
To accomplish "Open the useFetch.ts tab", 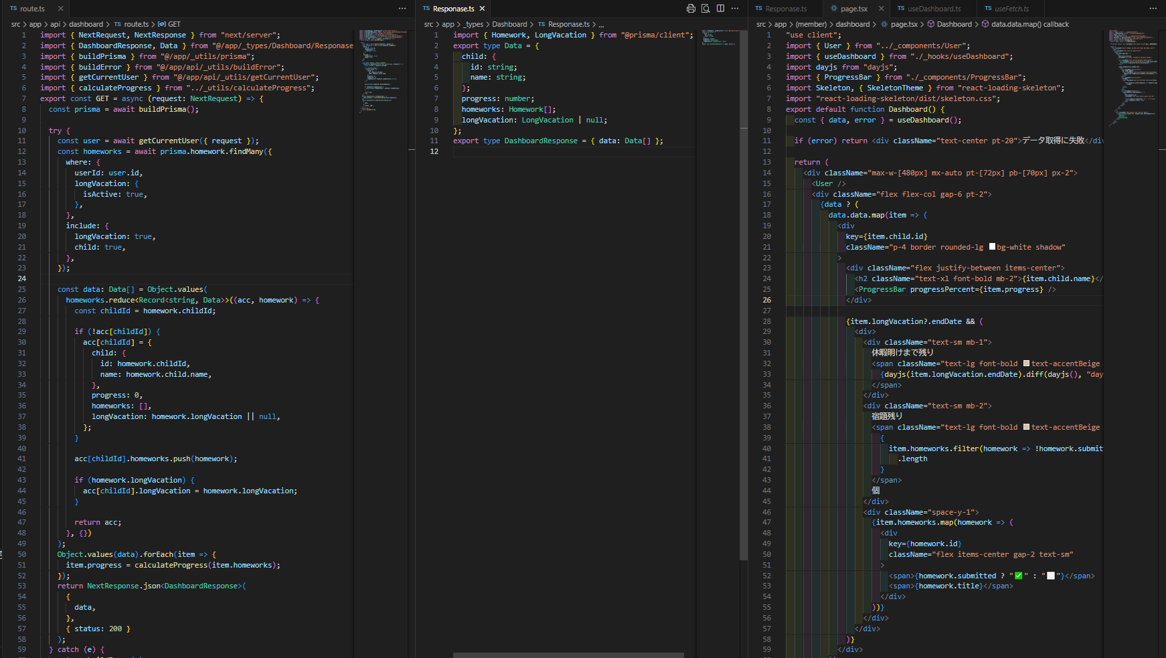I will pos(1011,9).
